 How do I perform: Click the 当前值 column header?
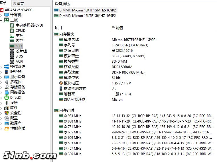point(117,28)
